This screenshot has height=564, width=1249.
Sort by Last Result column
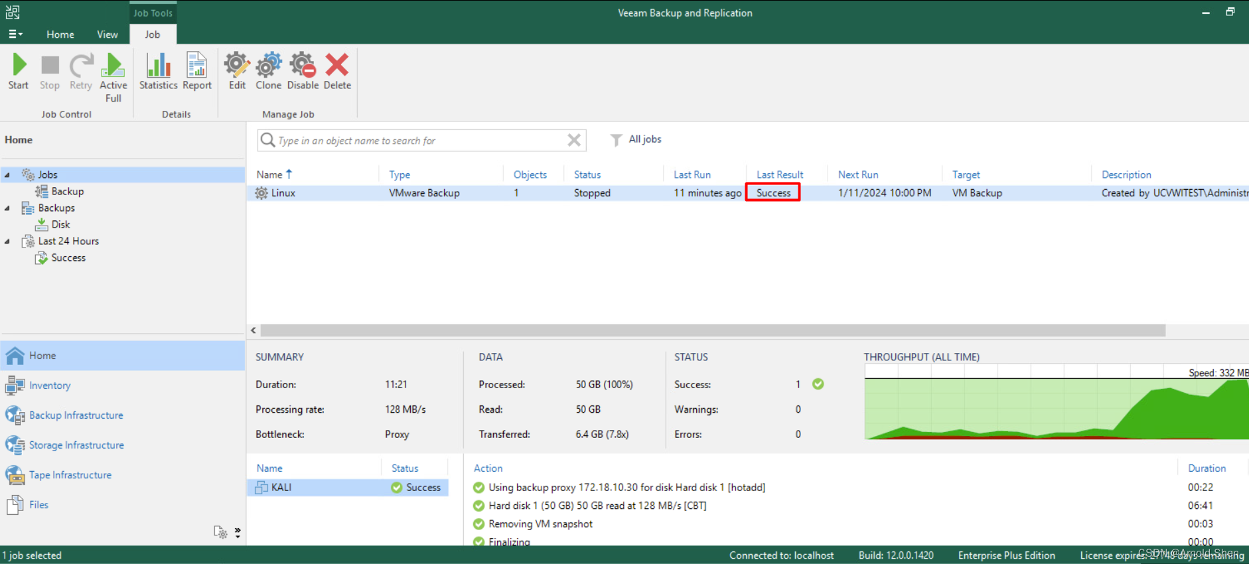[780, 175]
